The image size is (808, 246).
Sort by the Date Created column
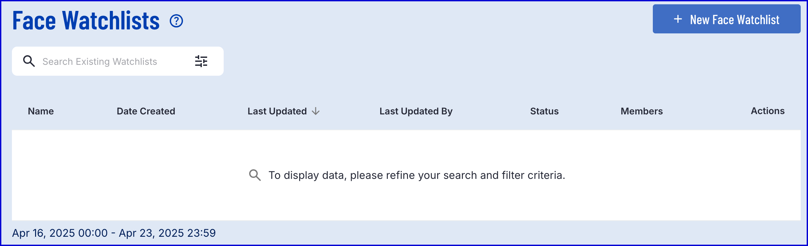pos(146,111)
